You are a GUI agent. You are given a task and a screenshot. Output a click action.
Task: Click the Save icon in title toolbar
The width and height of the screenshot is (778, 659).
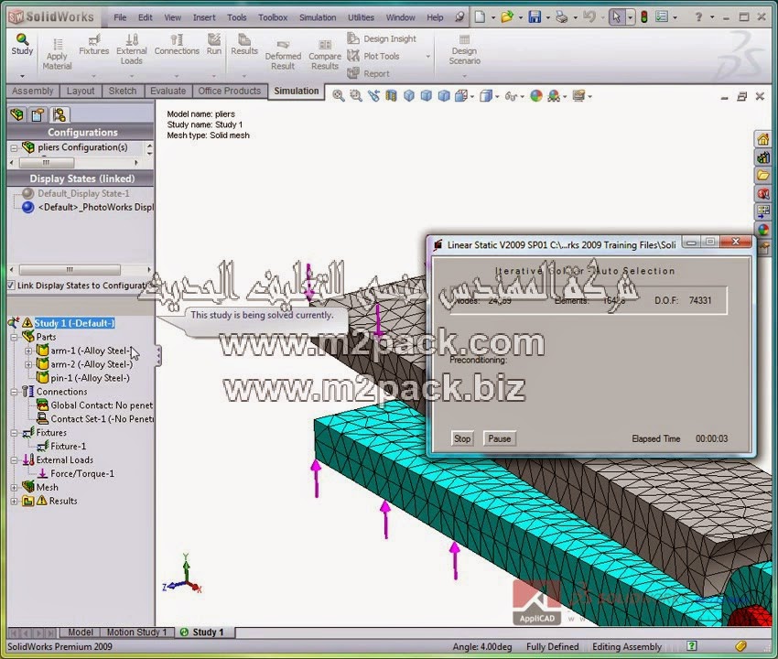(x=535, y=17)
